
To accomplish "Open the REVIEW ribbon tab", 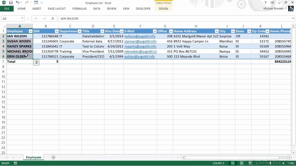I will pyautogui.click(x=111, y=9).
